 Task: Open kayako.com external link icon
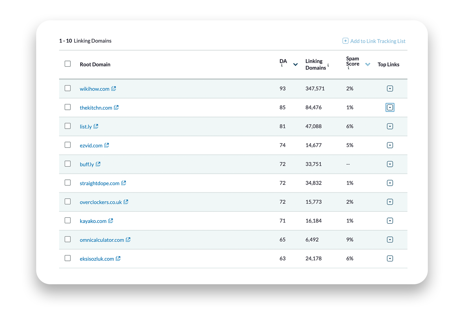[x=111, y=220]
